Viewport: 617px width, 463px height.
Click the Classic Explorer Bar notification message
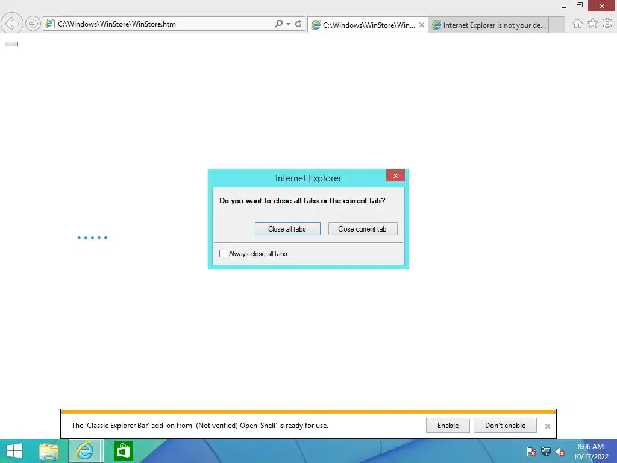[199, 425]
